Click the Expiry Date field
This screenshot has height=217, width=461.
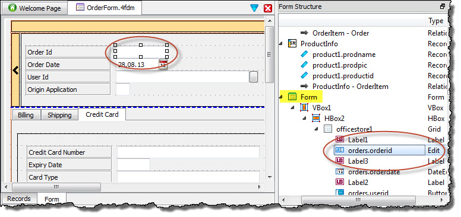[x=134, y=164]
